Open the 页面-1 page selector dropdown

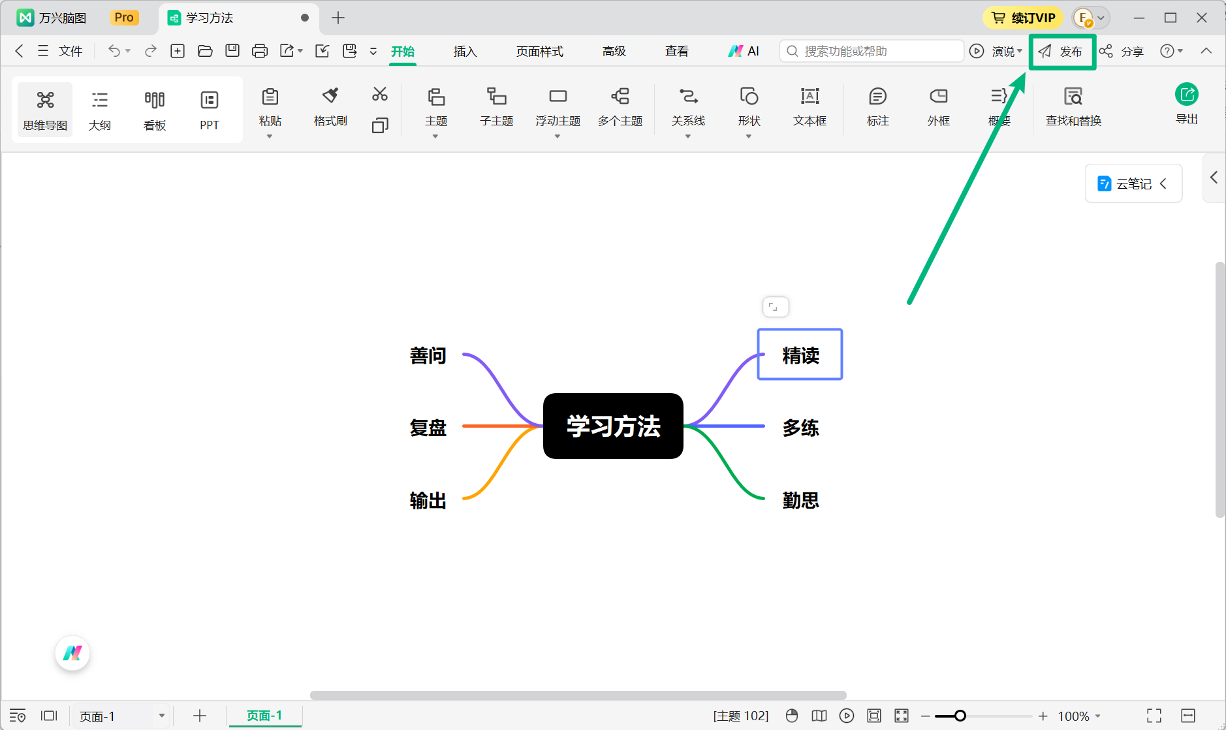coord(121,716)
